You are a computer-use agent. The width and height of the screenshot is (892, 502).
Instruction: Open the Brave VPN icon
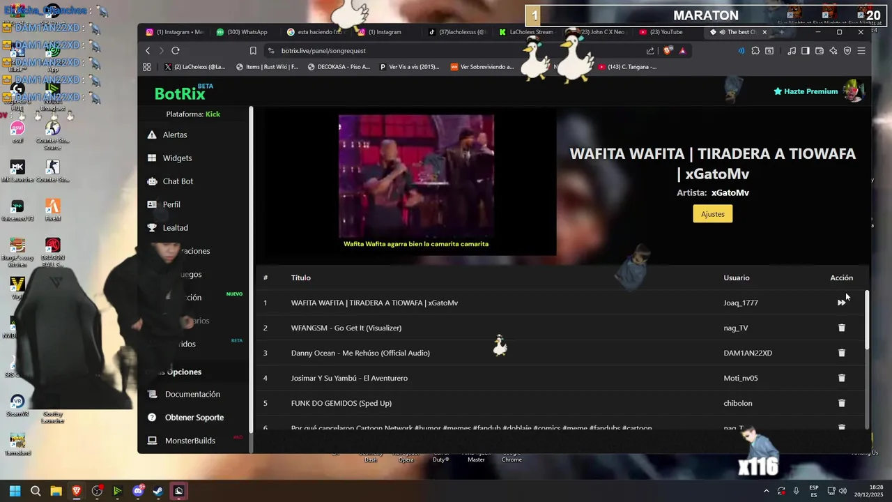point(847,50)
